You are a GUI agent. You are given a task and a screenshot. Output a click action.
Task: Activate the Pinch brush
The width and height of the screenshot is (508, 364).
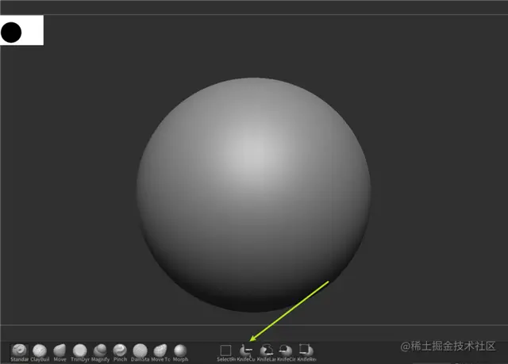tap(120, 353)
